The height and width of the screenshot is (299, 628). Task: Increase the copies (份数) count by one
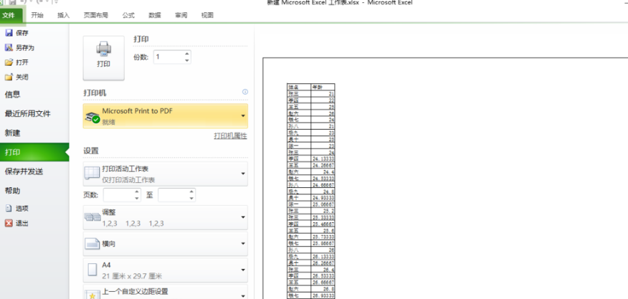[x=187, y=53]
